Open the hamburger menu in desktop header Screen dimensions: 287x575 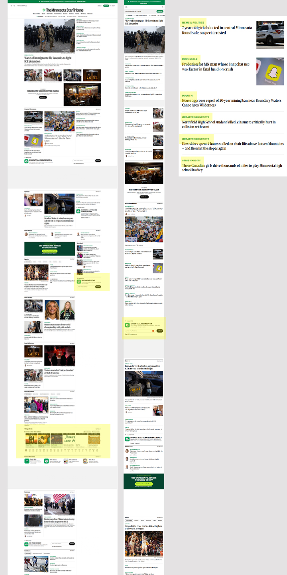click(x=12, y=6)
